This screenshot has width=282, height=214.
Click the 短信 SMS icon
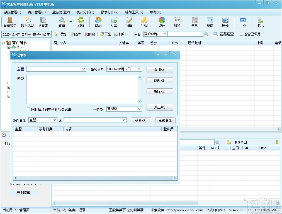tap(210, 22)
